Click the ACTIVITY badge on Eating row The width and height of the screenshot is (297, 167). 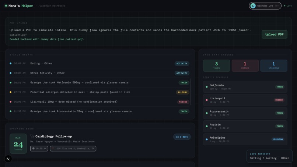(182, 64)
